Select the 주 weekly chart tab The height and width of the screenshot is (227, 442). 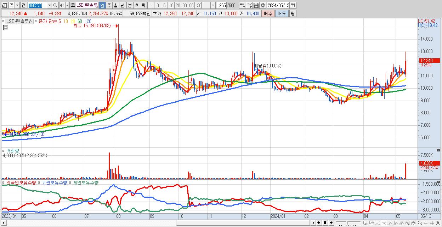tap(109, 6)
